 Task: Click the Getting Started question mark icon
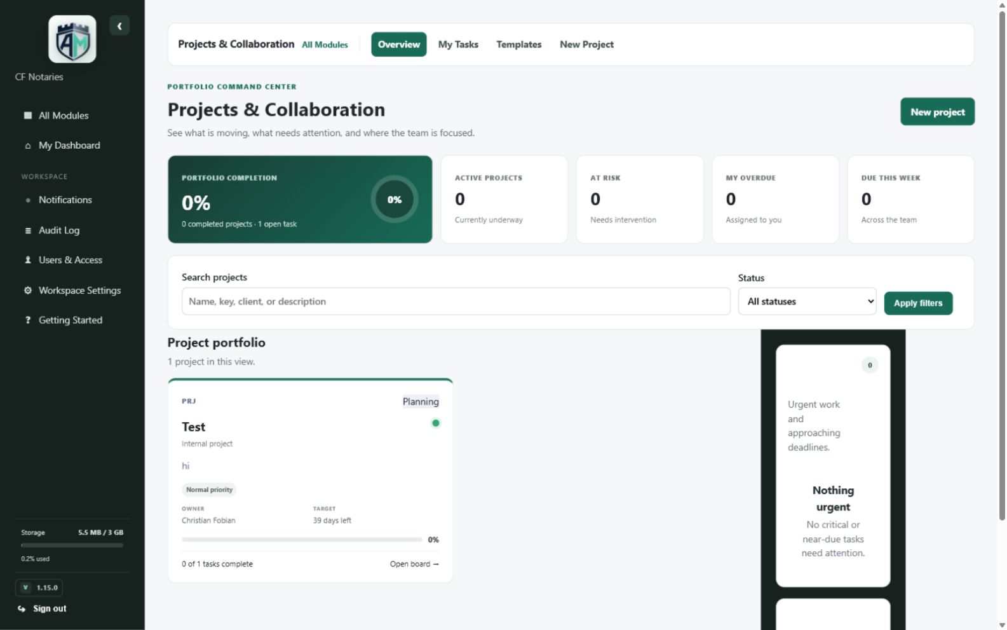(x=28, y=320)
